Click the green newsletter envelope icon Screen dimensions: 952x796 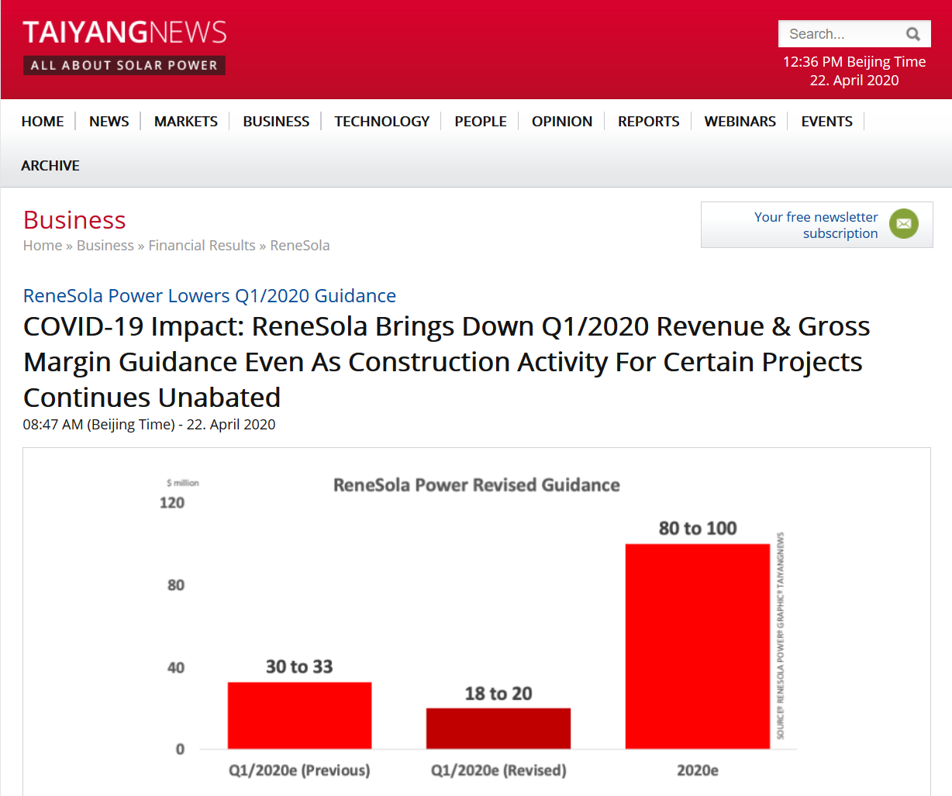(x=903, y=224)
